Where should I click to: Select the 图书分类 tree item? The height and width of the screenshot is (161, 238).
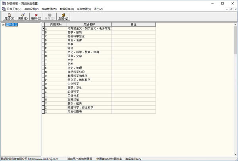(x=12, y=24)
